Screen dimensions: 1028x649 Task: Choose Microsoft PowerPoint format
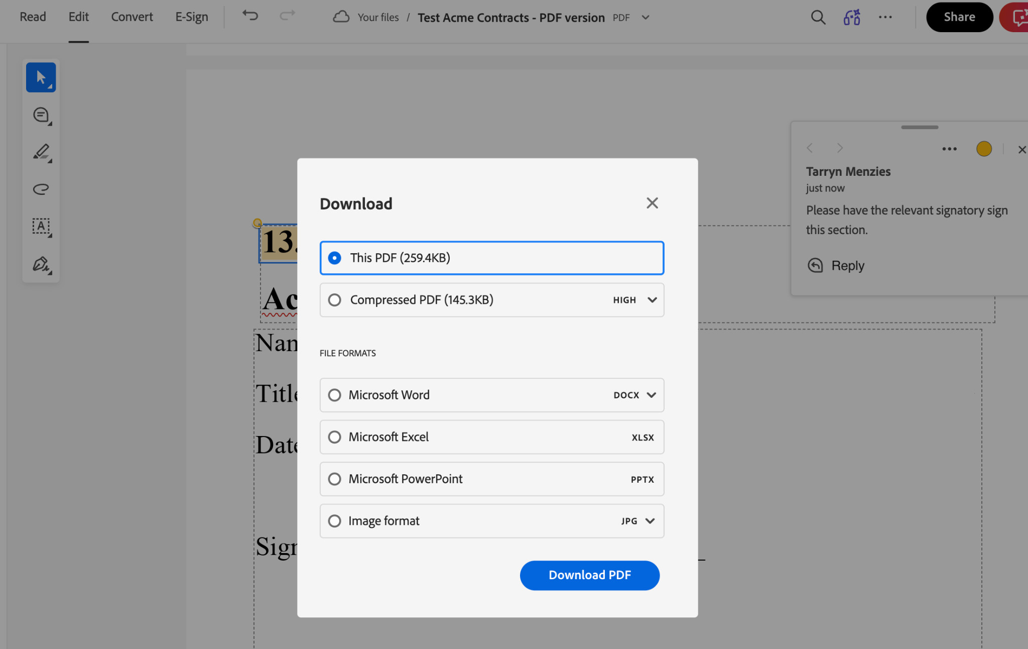point(492,479)
